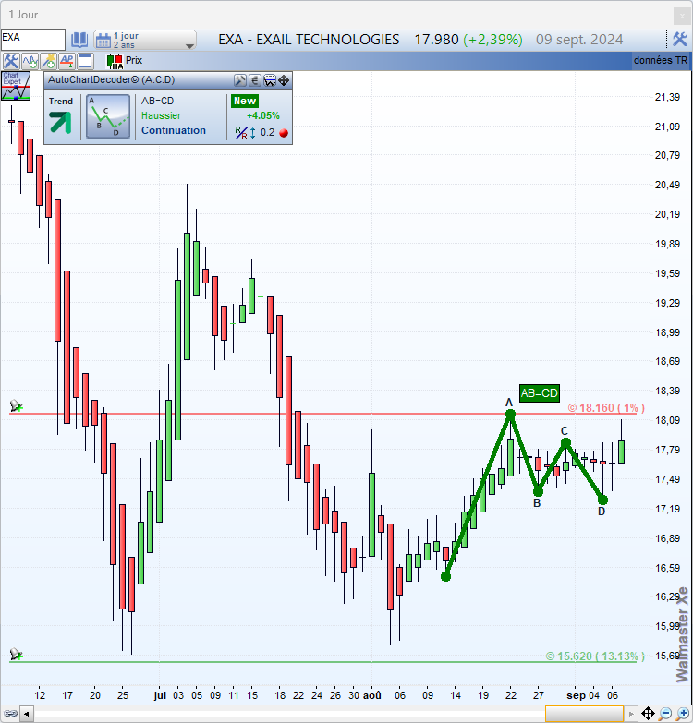
Task: Click the chain link icon at bottom left
Action: pyautogui.click(x=10, y=714)
